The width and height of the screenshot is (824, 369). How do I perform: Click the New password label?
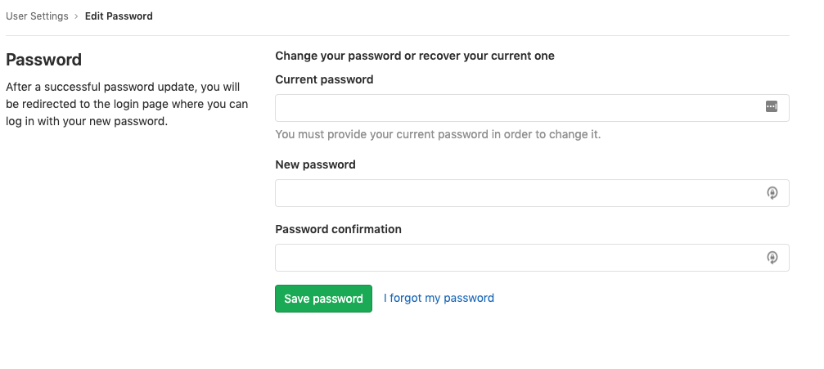(x=315, y=164)
